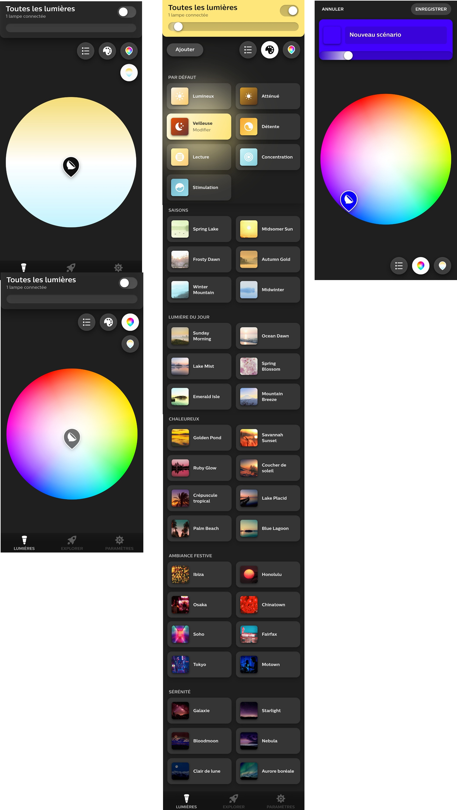Viewport: 457px width, 810px height.
Task: Open the list view icon in the scenes panel
Action: tap(248, 50)
